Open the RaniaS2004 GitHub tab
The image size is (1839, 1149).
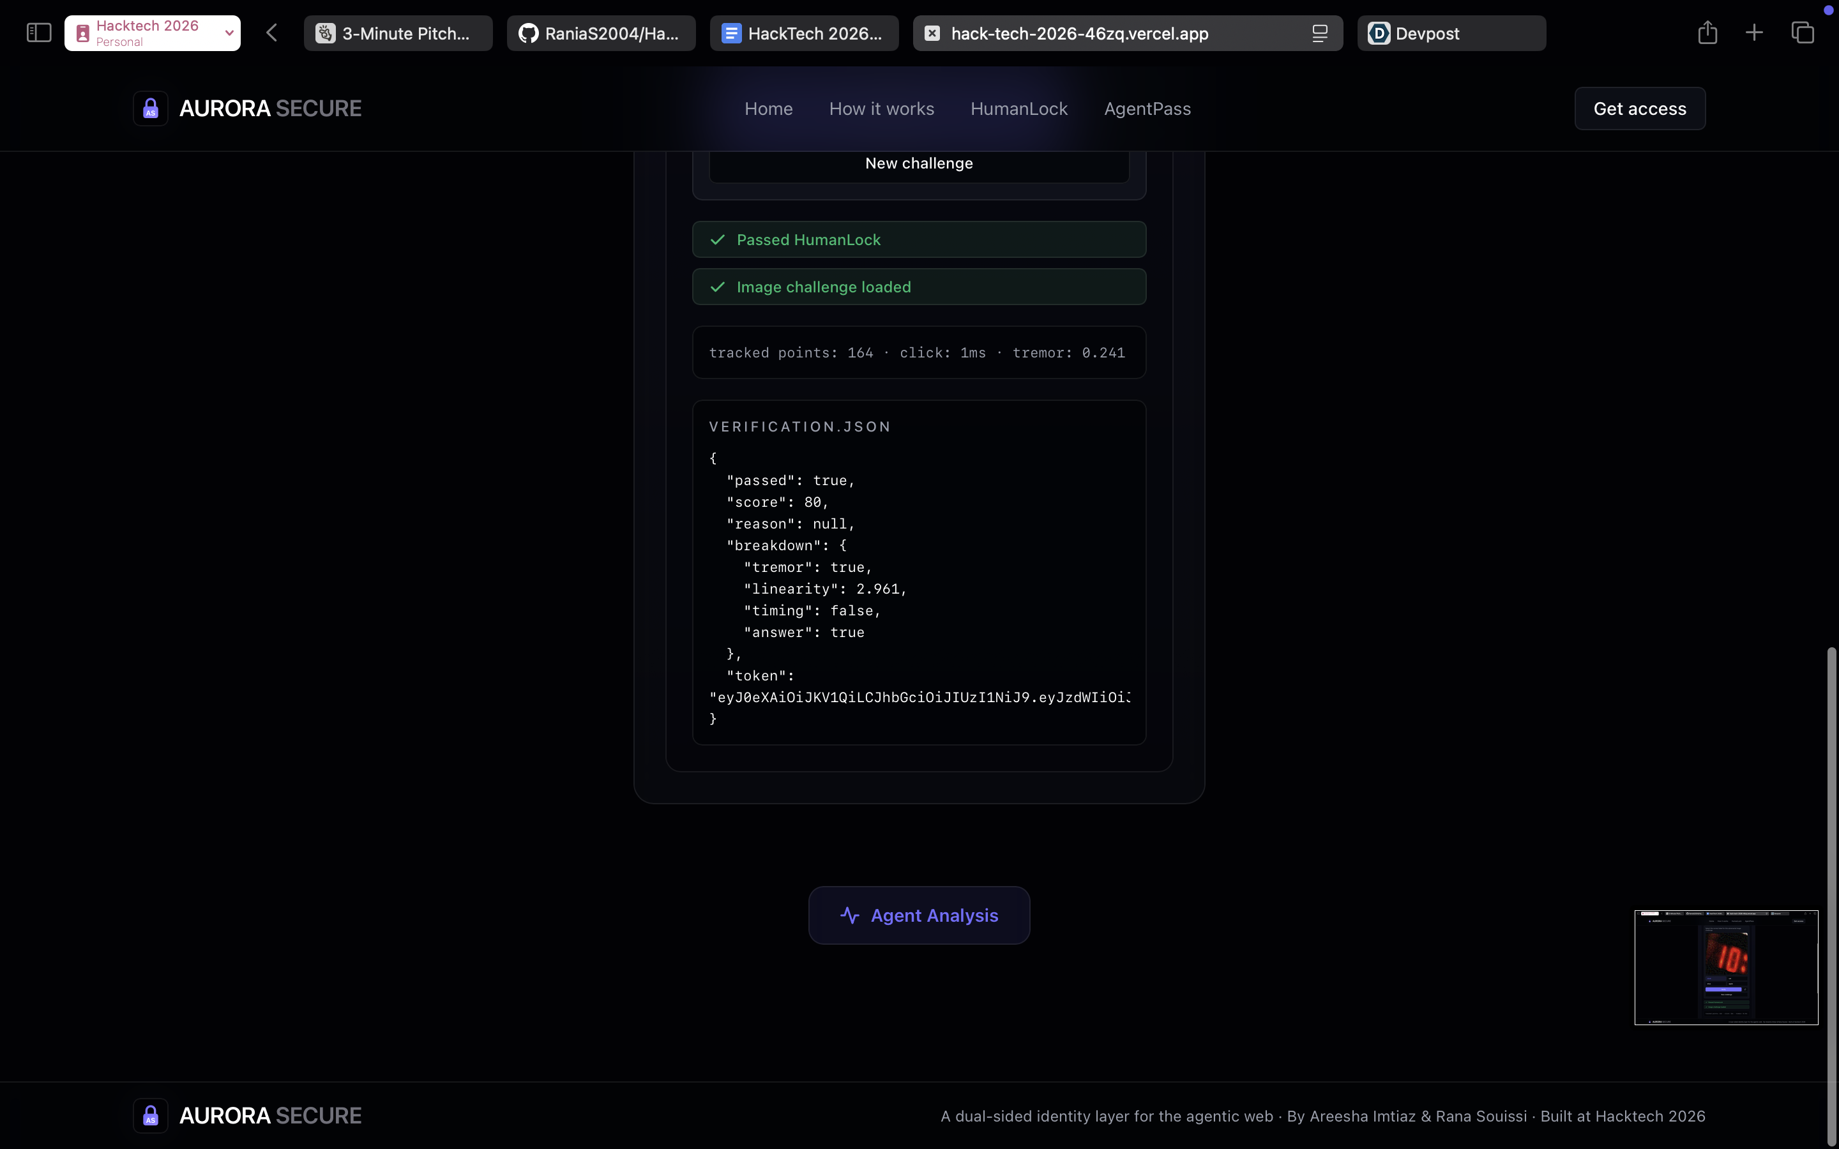point(601,33)
